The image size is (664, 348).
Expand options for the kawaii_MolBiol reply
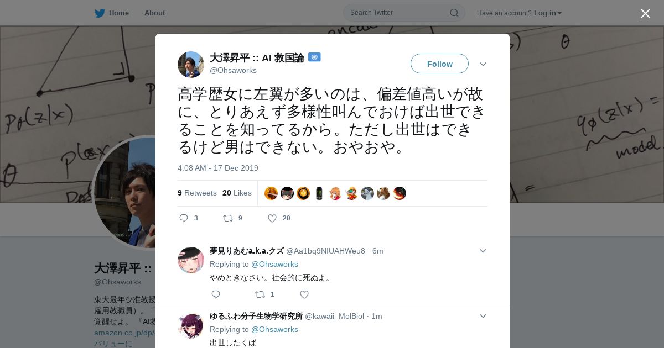click(483, 316)
